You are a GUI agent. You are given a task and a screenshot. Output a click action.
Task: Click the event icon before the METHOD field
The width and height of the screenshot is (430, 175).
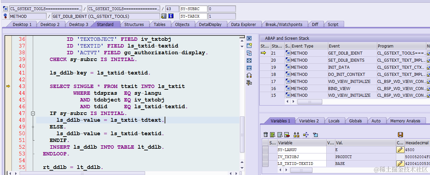point(5,16)
